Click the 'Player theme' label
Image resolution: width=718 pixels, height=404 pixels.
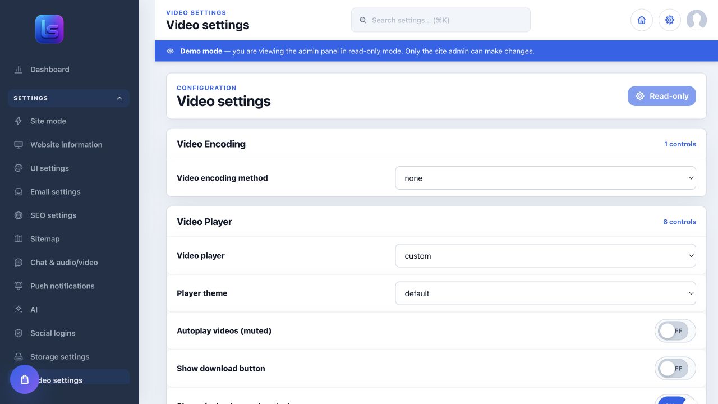[202, 293]
